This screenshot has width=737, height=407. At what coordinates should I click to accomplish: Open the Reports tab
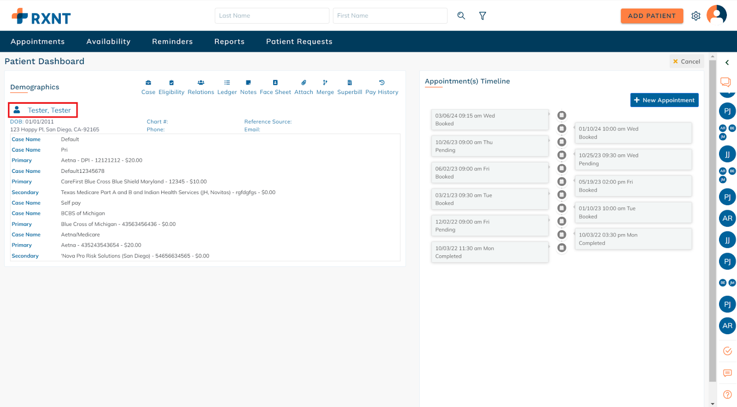click(229, 41)
